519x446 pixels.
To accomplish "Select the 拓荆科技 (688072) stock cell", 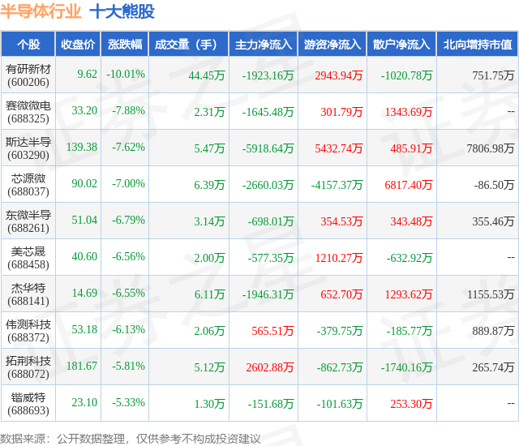I will tap(28, 367).
